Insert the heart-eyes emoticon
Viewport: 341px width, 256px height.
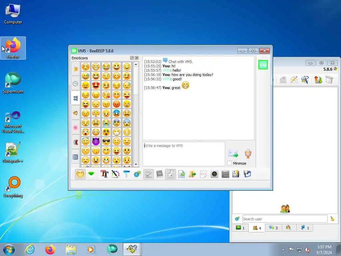coord(96,85)
